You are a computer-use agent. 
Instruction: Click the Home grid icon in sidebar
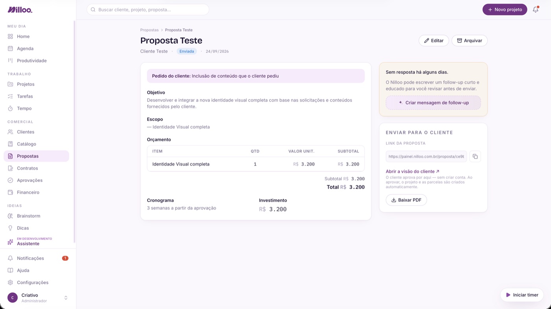[x=10, y=37]
